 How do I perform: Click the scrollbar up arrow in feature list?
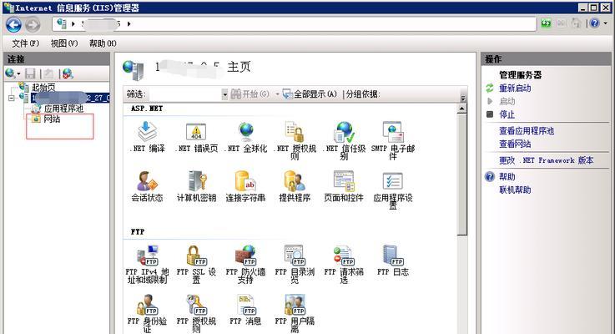coord(462,109)
